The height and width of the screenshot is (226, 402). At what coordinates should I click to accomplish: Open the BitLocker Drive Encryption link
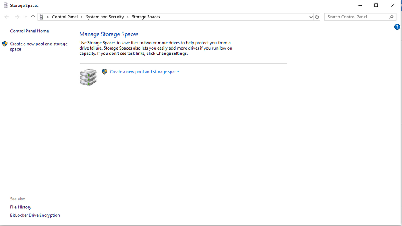click(35, 215)
